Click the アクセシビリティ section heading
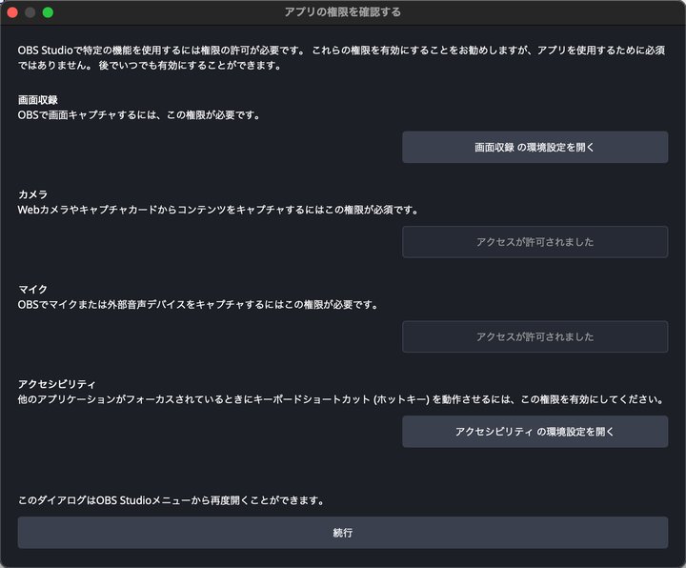 pyautogui.click(x=56, y=383)
